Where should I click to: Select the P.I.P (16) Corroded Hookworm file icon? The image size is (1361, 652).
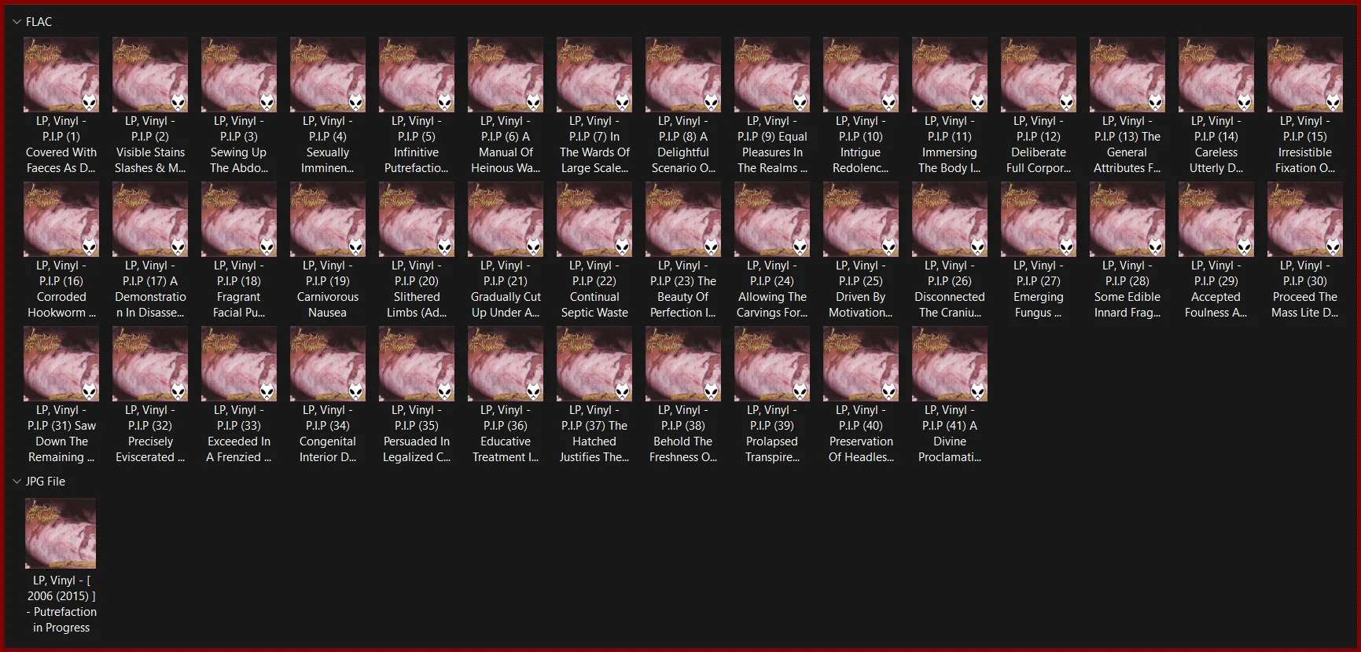pyautogui.click(x=61, y=219)
